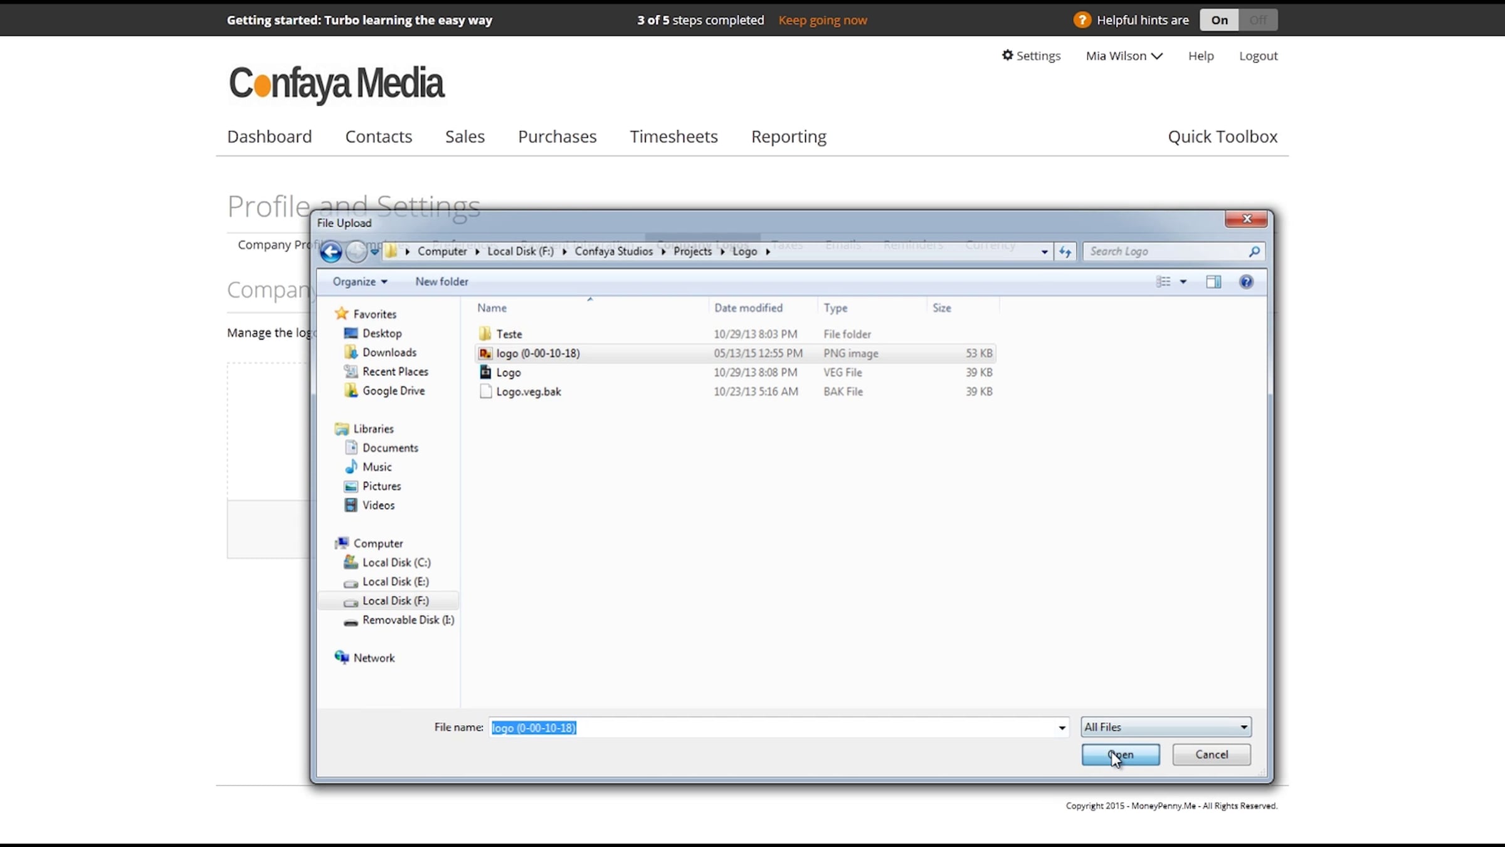Switch helpful hints to Off
This screenshot has height=847, width=1505.
click(1257, 20)
